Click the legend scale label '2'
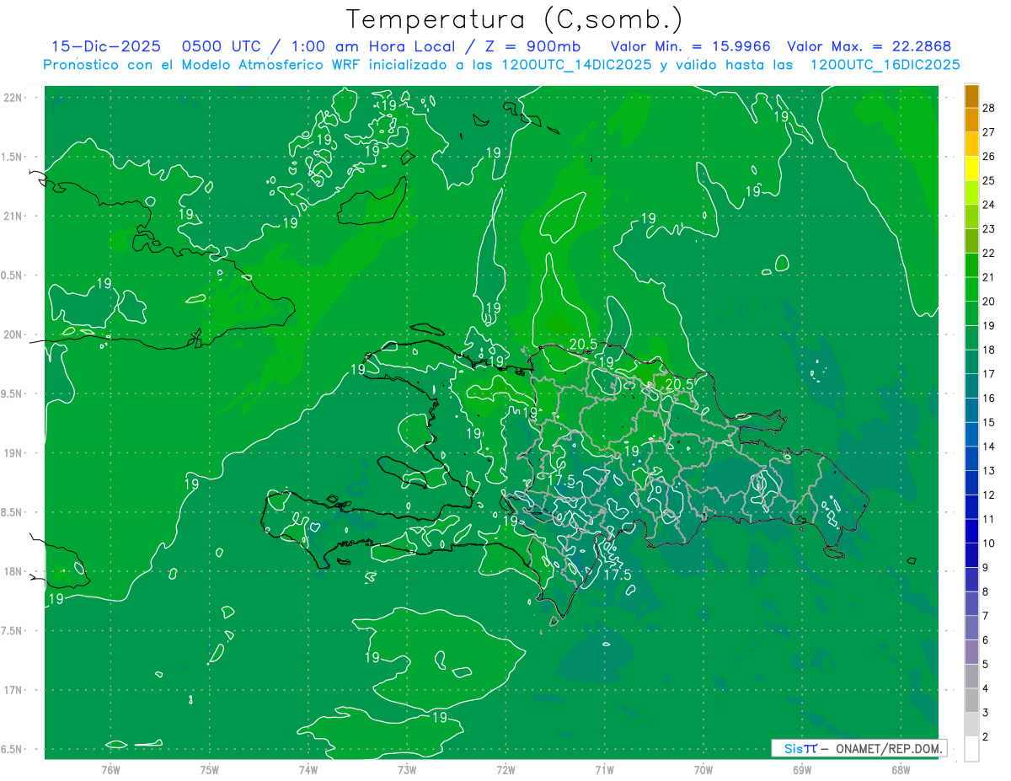The height and width of the screenshot is (781, 1011). (x=986, y=737)
